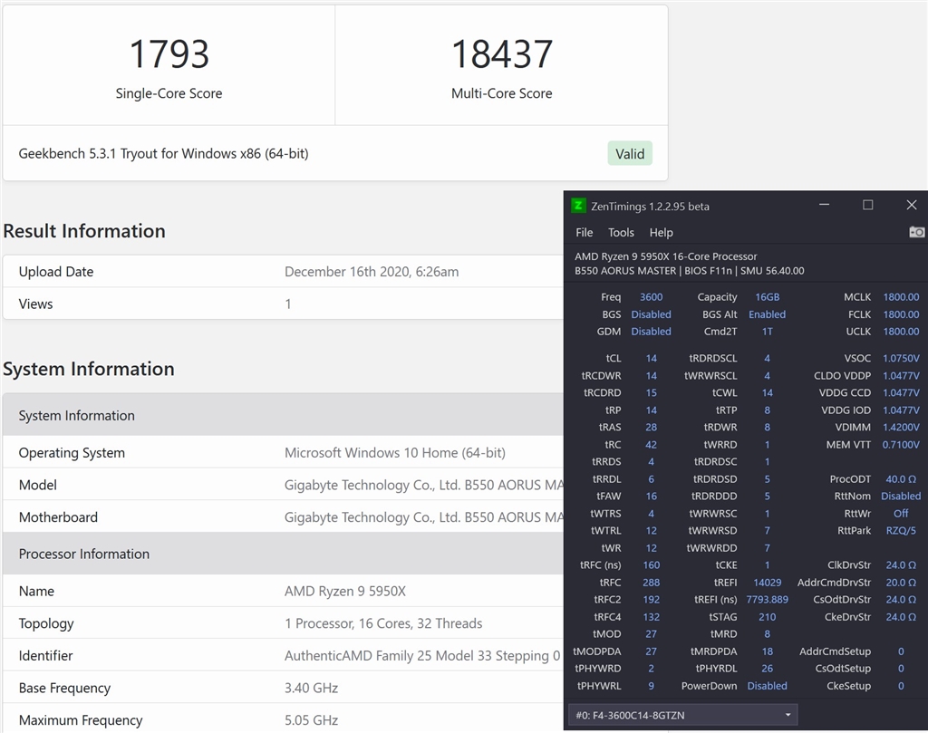Click the dropdown arrow next to the DIMM name
The image size is (928, 733).
(x=788, y=714)
